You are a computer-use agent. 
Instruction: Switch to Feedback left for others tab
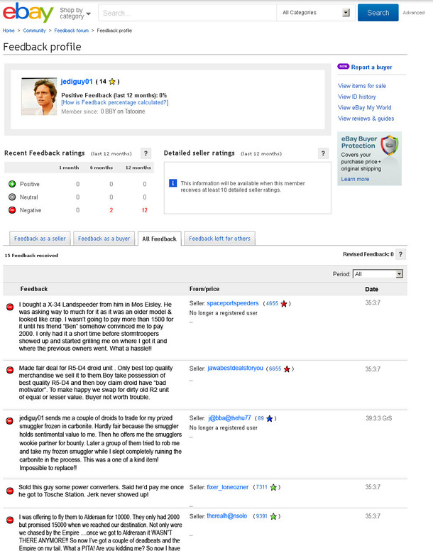click(219, 239)
